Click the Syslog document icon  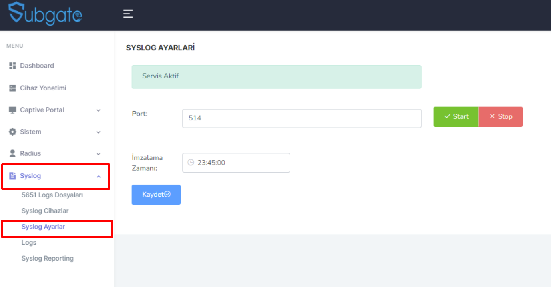pos(12,176)
